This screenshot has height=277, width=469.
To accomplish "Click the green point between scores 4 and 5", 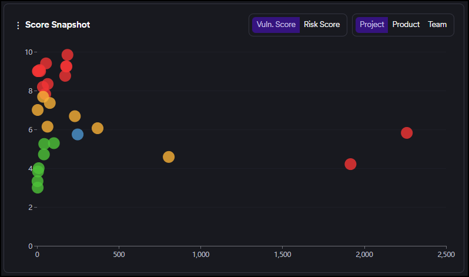I will tap(44, 155).
